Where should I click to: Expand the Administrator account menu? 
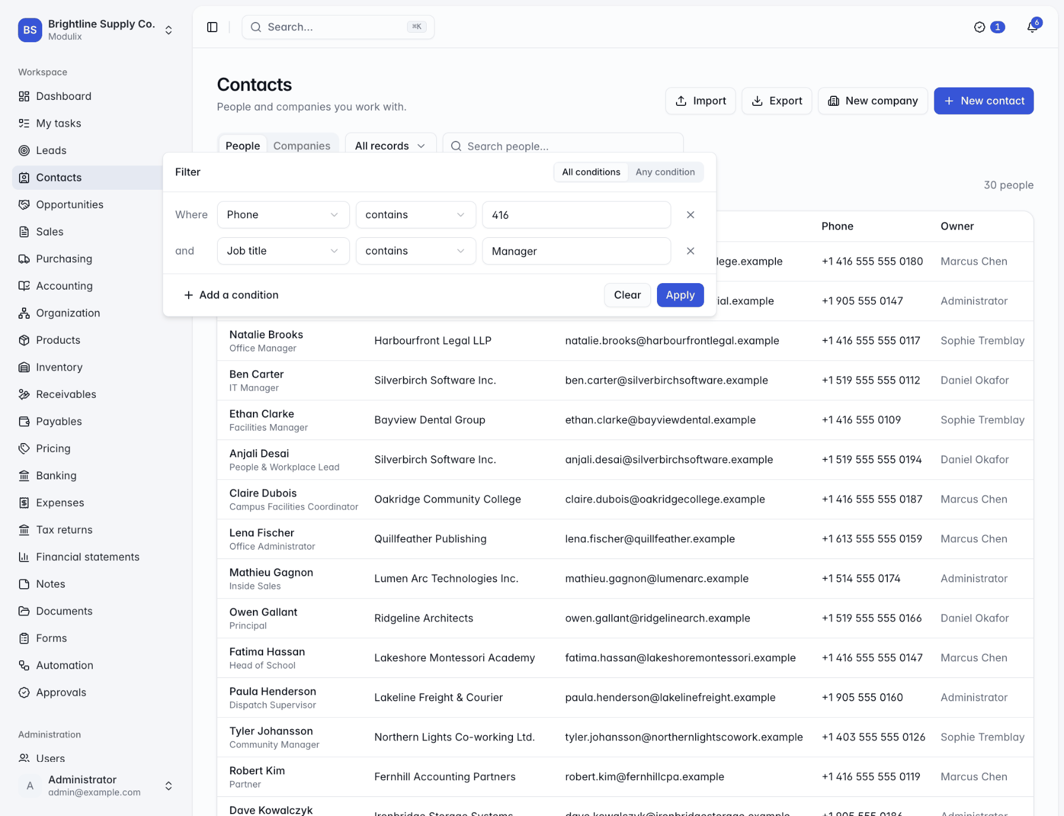click(95, 786)
